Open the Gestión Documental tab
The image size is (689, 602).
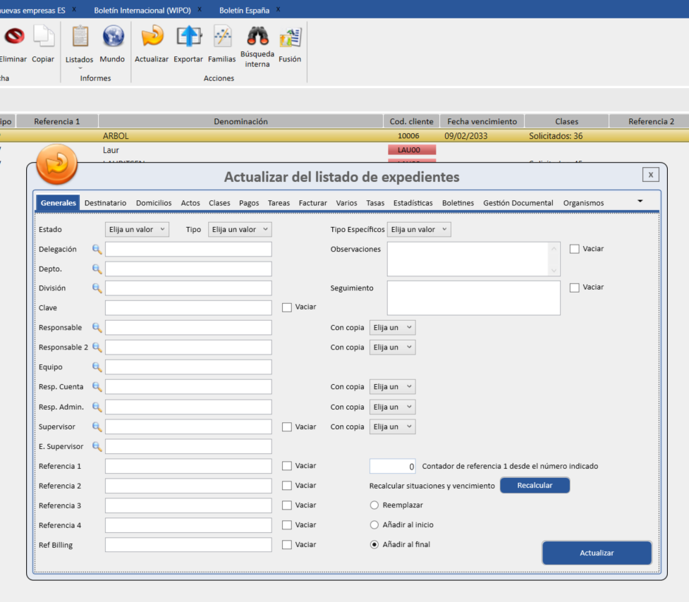click(x=518, y=203)
